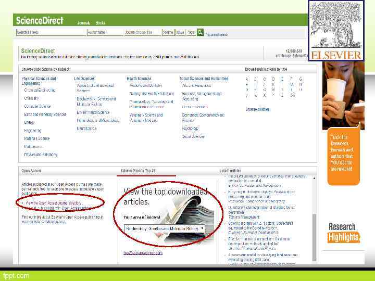Open Business, Management and Accounting link
Image resolution: width=375 pixels, height=281 pixels.
[x=202, y=96]
